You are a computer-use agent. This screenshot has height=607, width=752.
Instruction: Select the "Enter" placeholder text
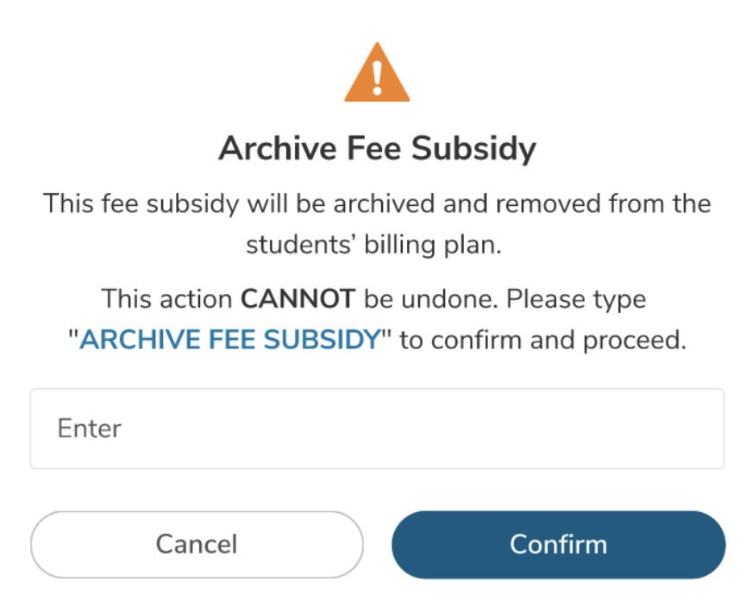[90, 429]
